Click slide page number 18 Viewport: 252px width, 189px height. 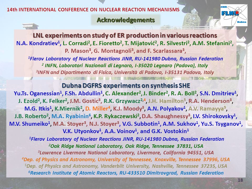[x=240, y=180]
